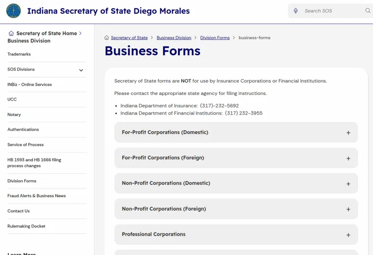Expand the Non-Profit Corporations (Foreign) section
Image resolution: width=373 pixels, height=255 pixels.
click(236, 209)
